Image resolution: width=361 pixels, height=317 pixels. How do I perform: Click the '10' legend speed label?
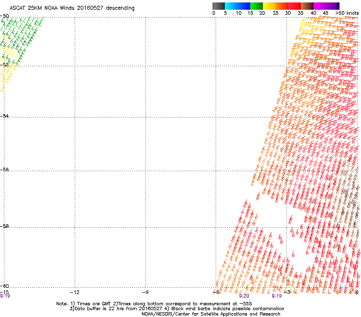point(239,13)
